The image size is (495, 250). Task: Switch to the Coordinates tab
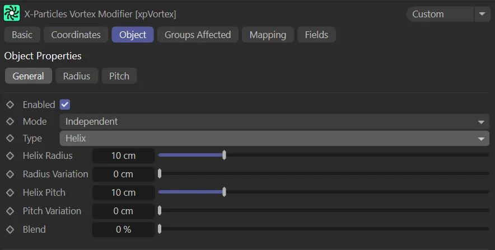[76, 35]
